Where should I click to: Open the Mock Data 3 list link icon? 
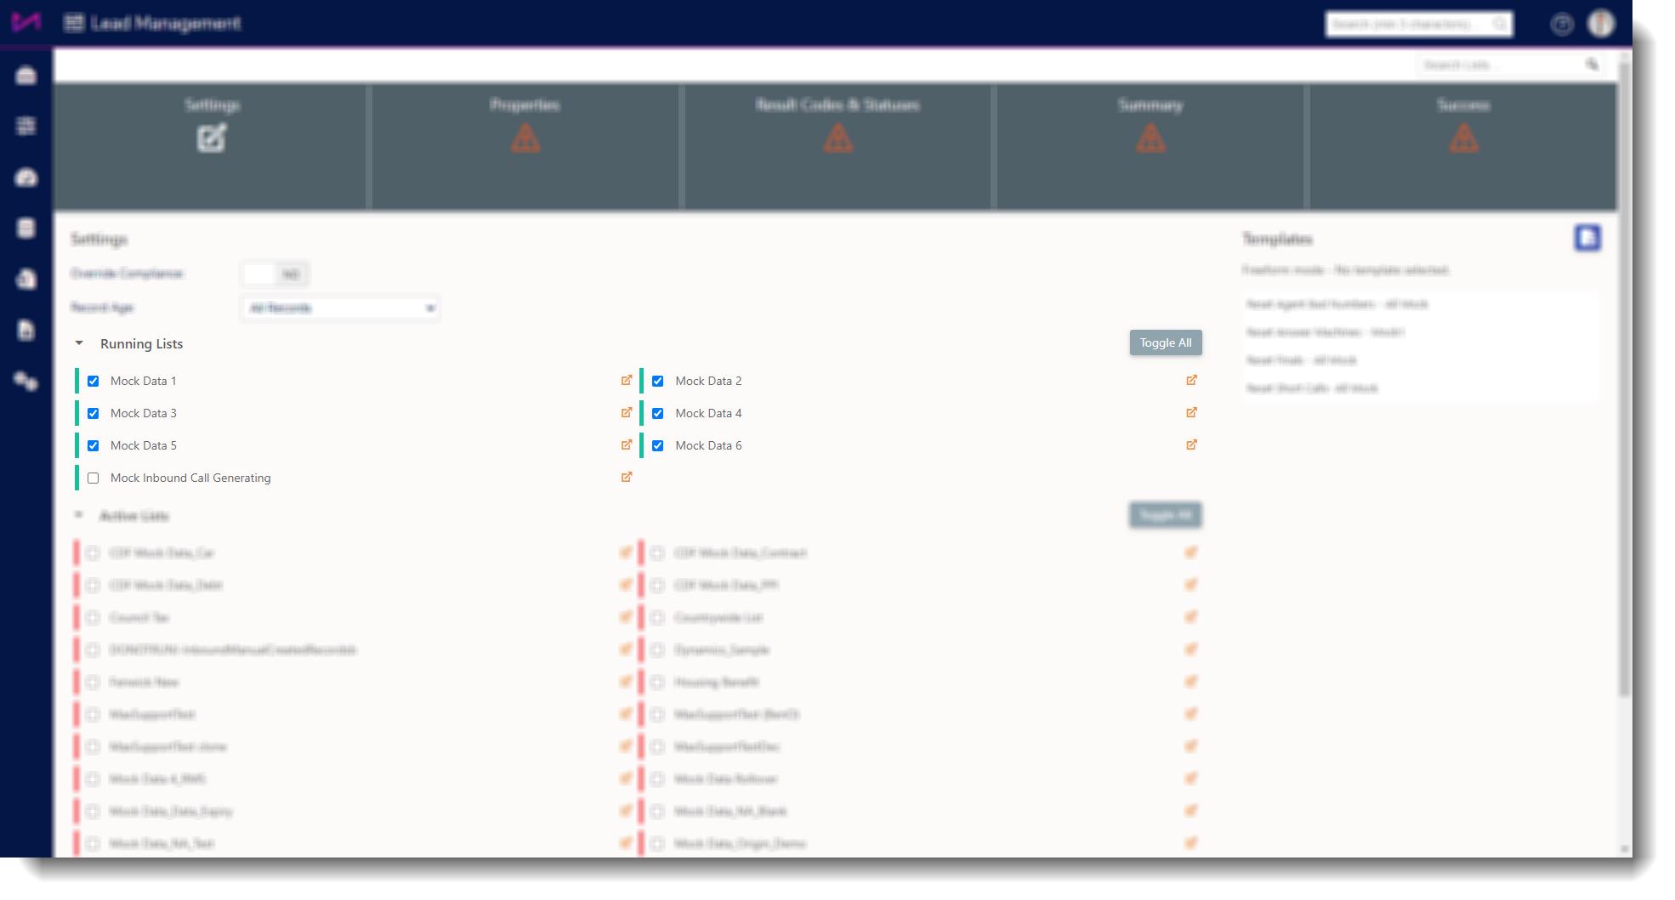pyautogui.click(x=627, y=413)
